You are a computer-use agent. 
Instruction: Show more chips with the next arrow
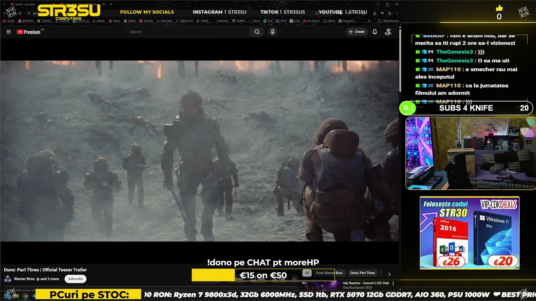coord(389,274)
